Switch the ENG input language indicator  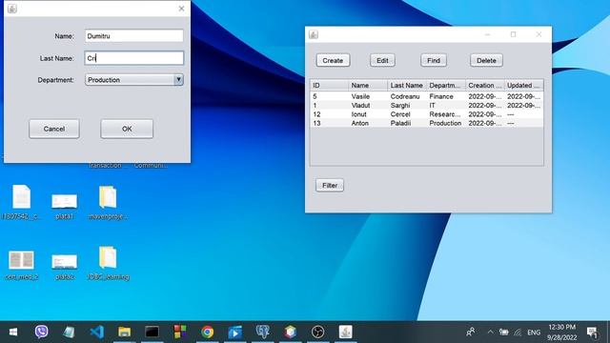pyautogui.click(x=534, y=333)
